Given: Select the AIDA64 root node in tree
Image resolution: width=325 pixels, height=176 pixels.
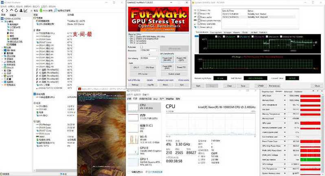Looking at the screenshot, I should coord(11,19).
